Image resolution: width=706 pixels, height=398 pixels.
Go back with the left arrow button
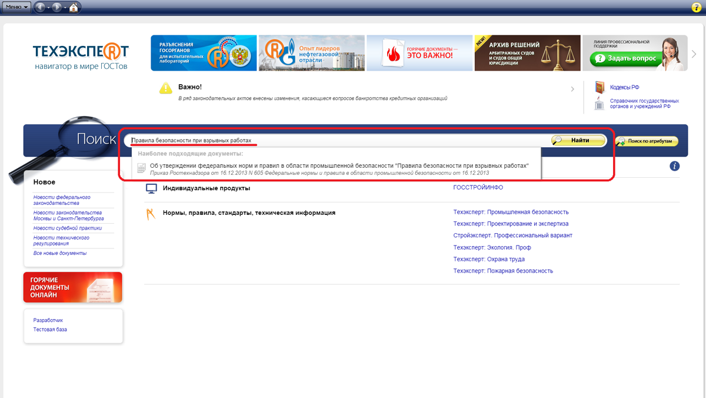point(41,8)
